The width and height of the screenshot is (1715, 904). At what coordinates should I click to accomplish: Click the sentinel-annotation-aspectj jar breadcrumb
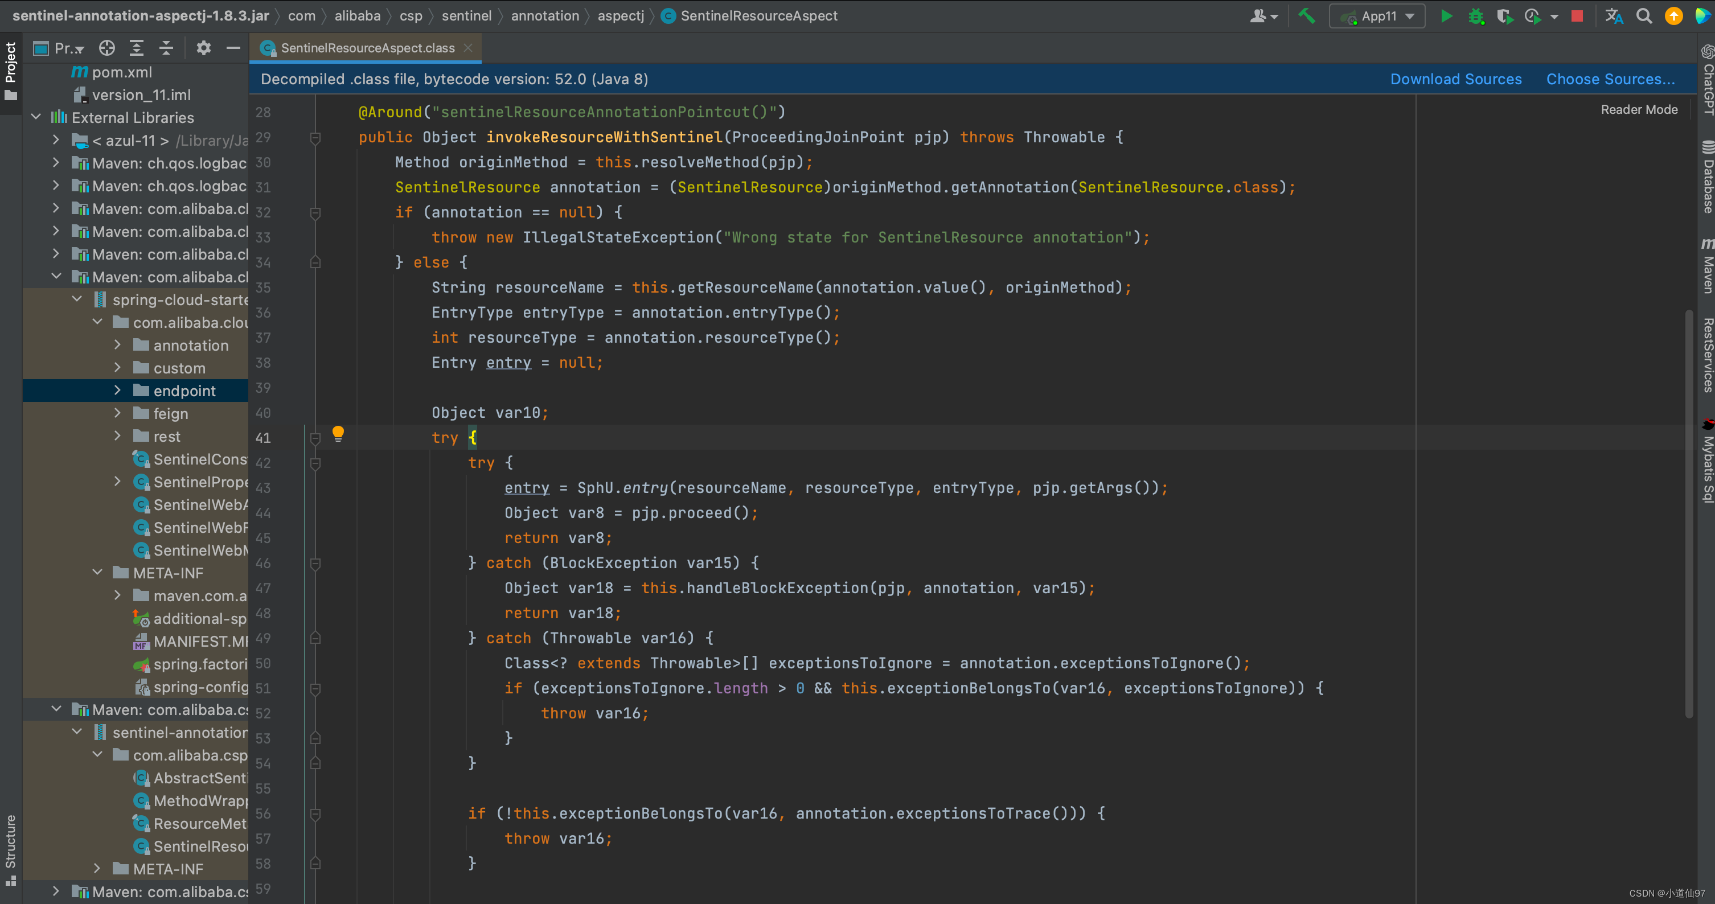point(141,15)
